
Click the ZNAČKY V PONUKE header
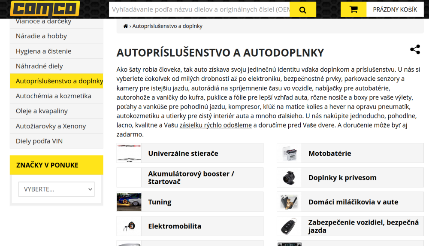pos(57,165)
